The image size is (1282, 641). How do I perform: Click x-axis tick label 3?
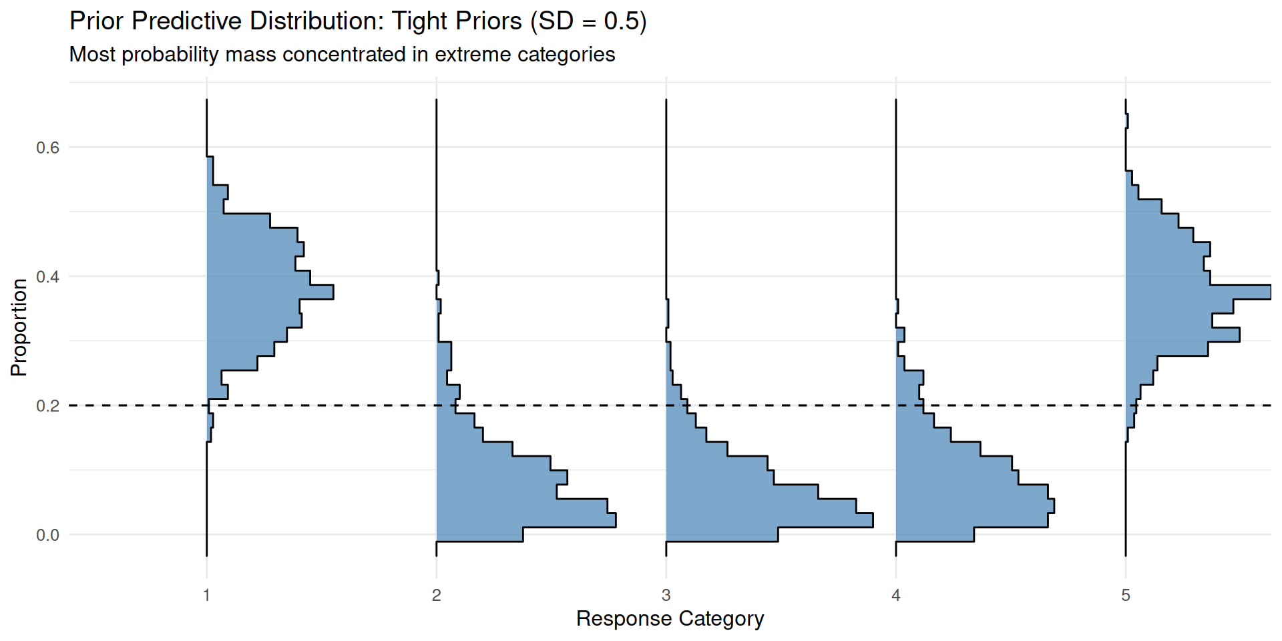666,595
